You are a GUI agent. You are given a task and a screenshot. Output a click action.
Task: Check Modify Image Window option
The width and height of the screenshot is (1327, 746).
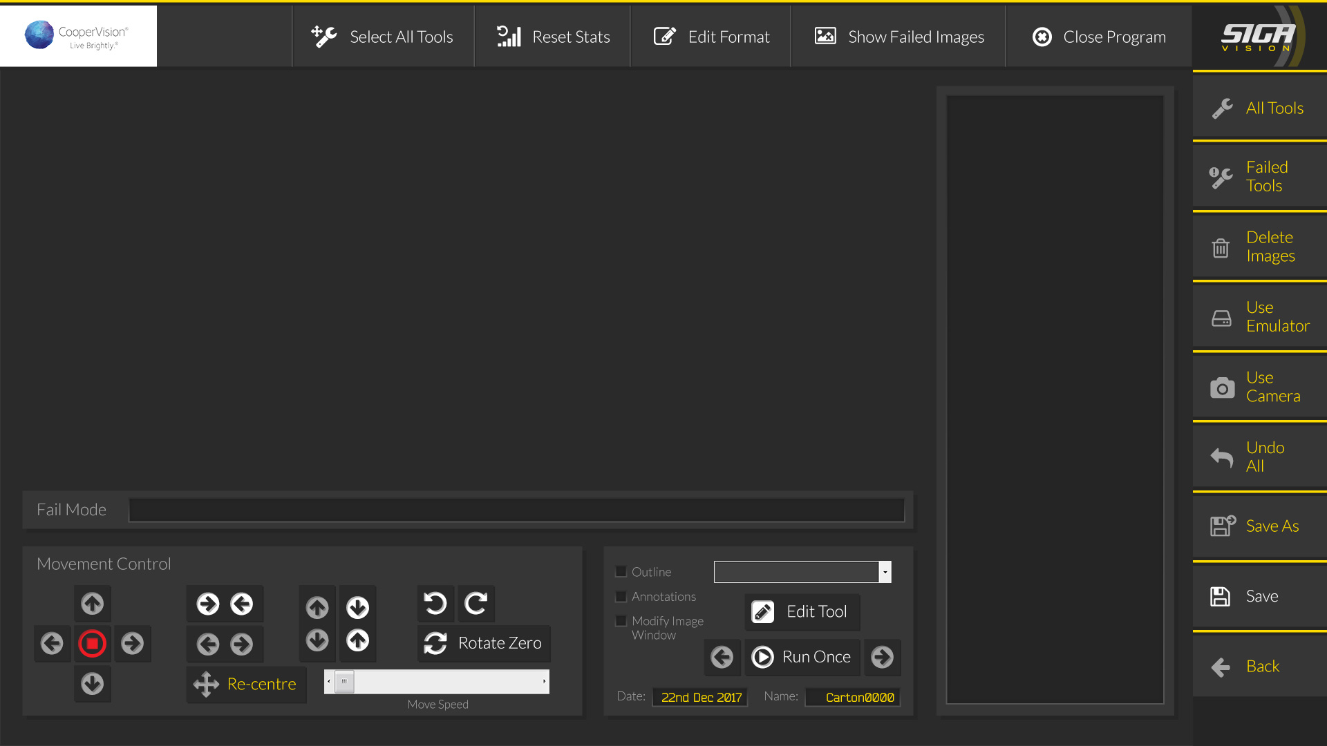coord(621,621)
